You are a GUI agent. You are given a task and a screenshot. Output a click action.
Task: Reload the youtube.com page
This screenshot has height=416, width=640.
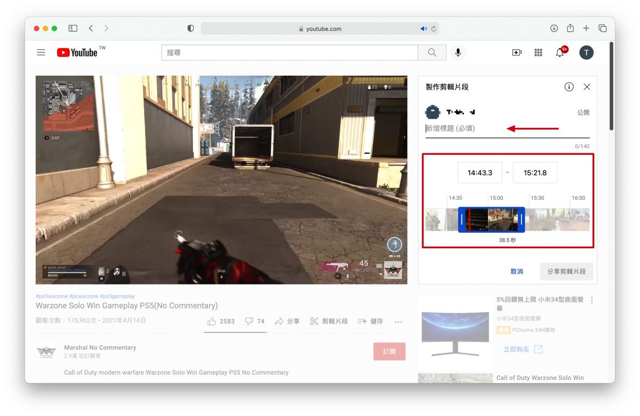pyautogui.click(x=434, y=29)
